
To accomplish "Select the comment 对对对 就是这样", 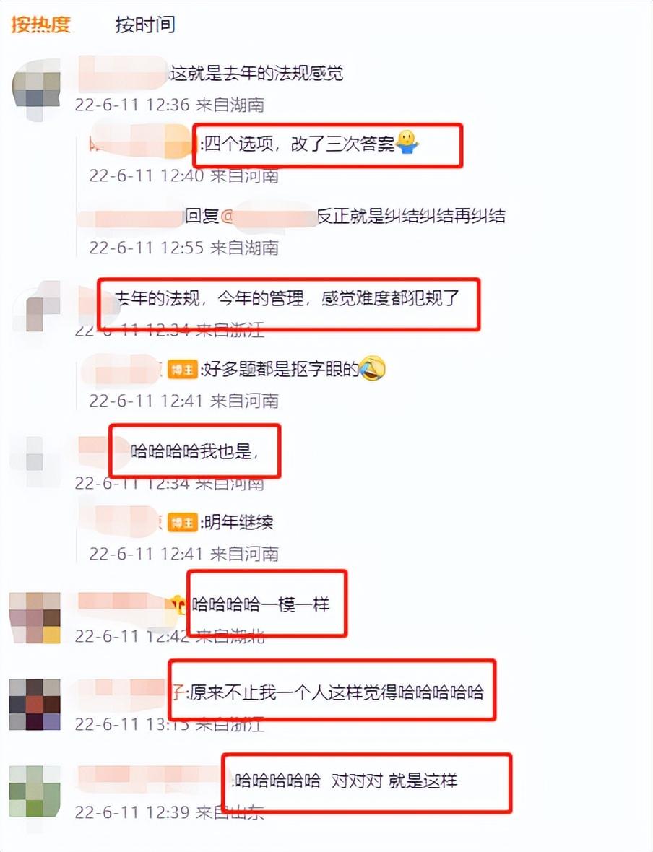I will (346, 781).
